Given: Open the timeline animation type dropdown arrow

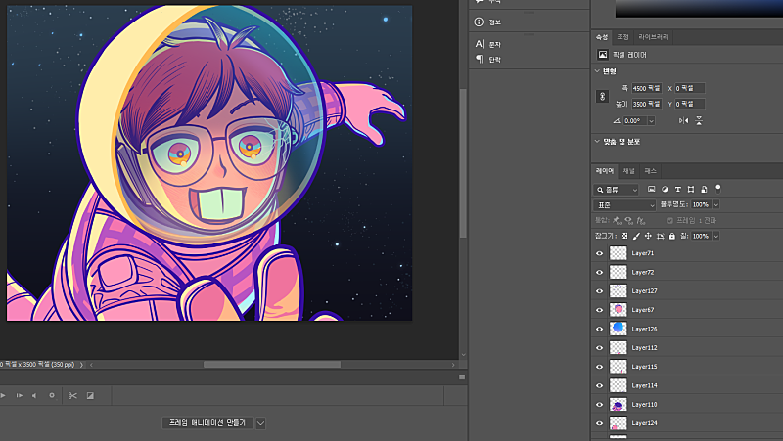Looking at the screenshot, I should (x=261, y=423).
